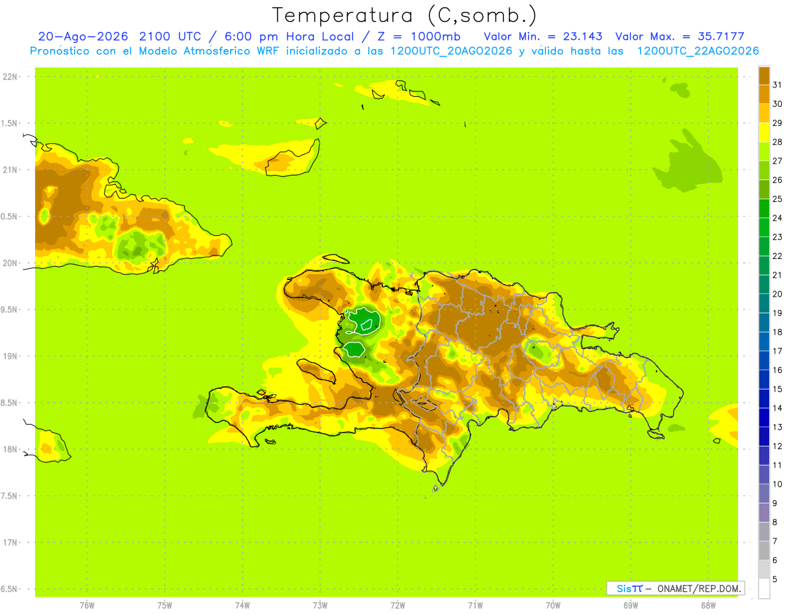Pick the brown legend color above 31
Viewport: 795px width, 614px height.
point(764,76)
